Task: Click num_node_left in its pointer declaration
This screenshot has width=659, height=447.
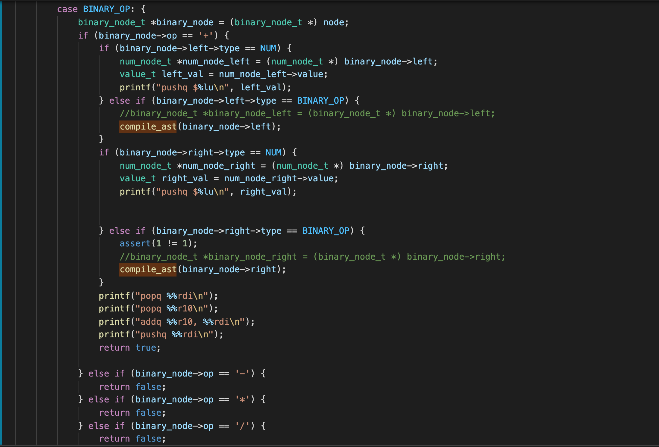Action: coord(216,61)
